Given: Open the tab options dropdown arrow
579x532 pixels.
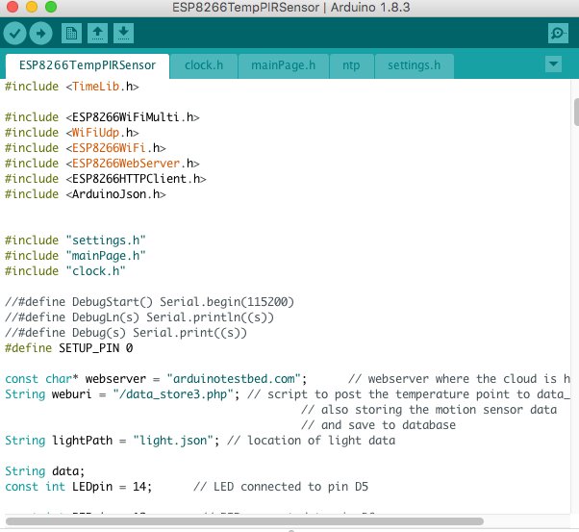Looking at the screenshot, I should pyautogui.click(x=554, y=64).
